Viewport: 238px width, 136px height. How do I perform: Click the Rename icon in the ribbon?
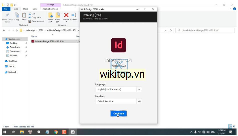74,17
